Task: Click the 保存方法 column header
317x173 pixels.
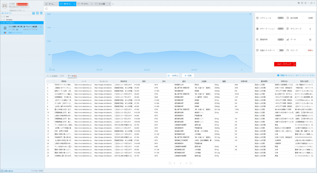Action: tap(284, 81)
